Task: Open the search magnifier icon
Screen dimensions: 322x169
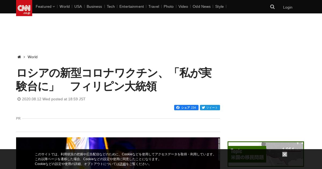Action: point(272,7)
